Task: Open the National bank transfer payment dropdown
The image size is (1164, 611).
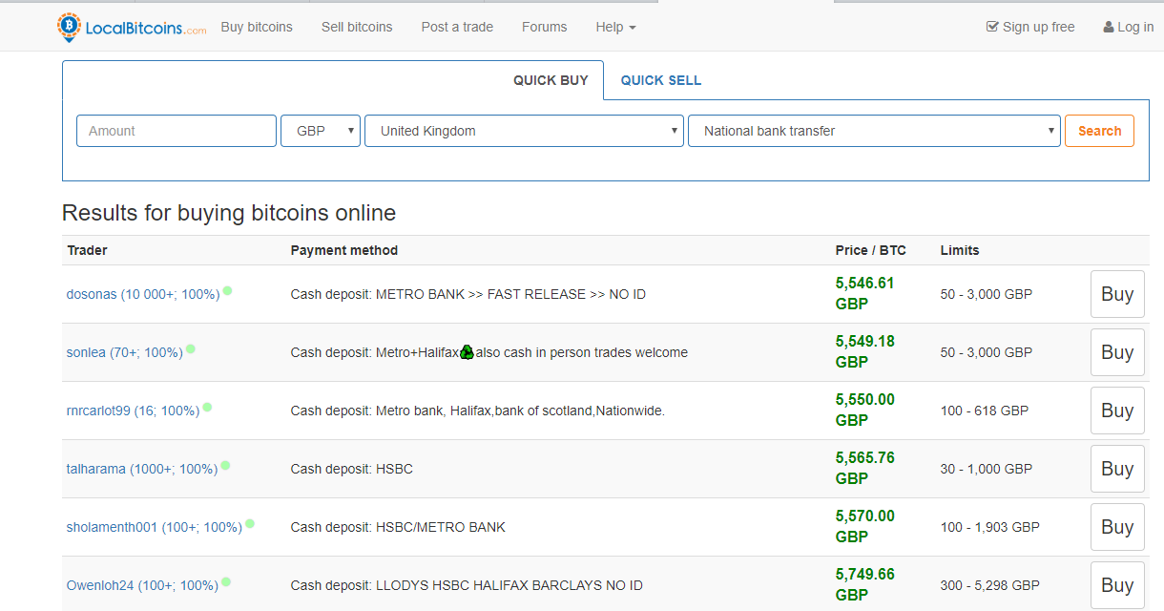Action: point(874,131)
